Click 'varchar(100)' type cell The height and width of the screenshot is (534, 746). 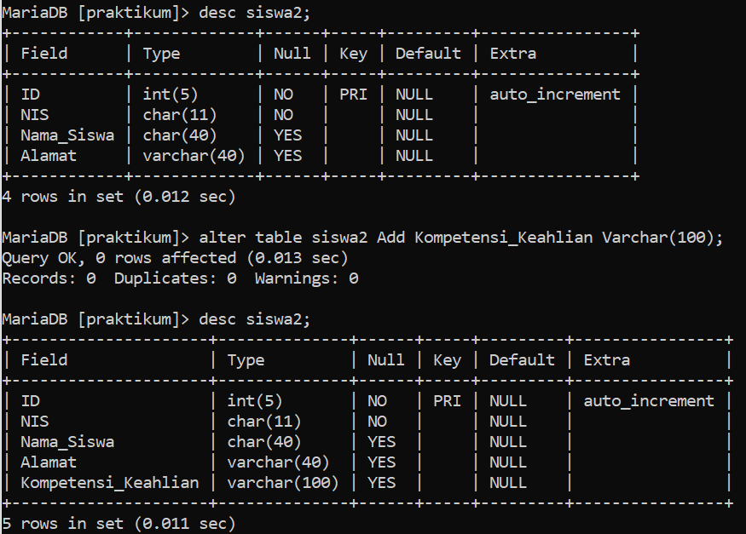click(282, 483)
